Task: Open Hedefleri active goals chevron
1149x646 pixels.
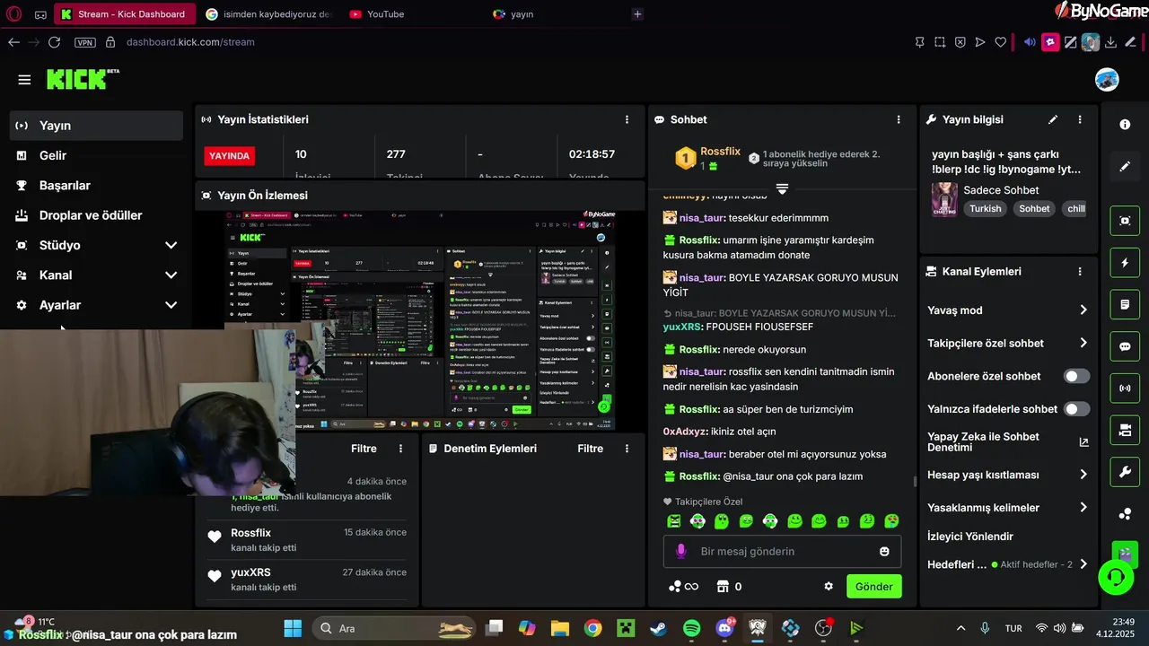Action: pyautogui.click(x=1083, y=564)
